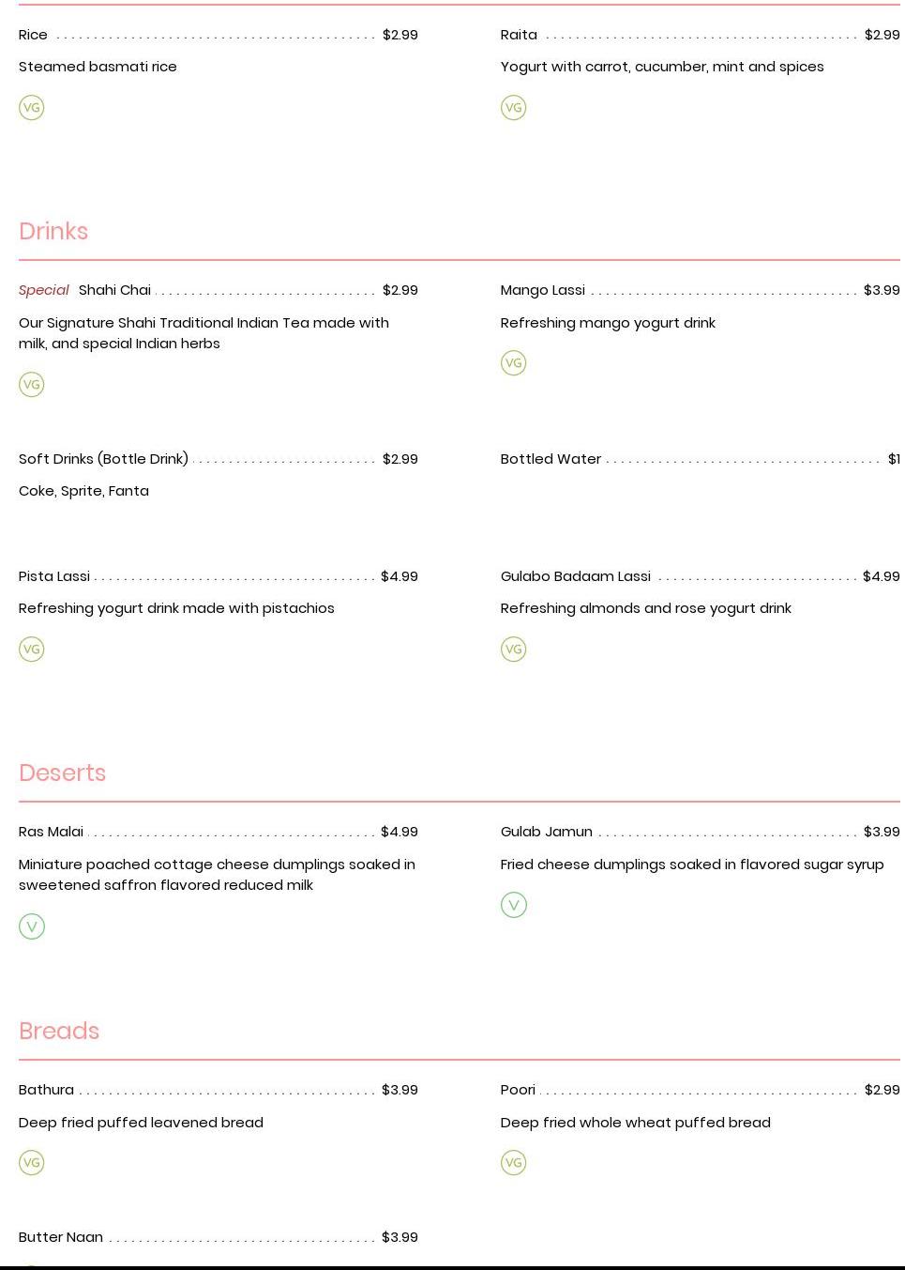The height and width of the screenshot is (1270, 905).
Task: Click the $4.99 price for Ras Malai
Action: (x=400, y=832)
